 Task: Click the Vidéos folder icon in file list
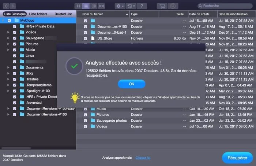point(93,126)
